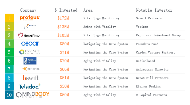Click the bswift logo
The height and width of the screenshot is (105, 190).
tap(30, 78)
